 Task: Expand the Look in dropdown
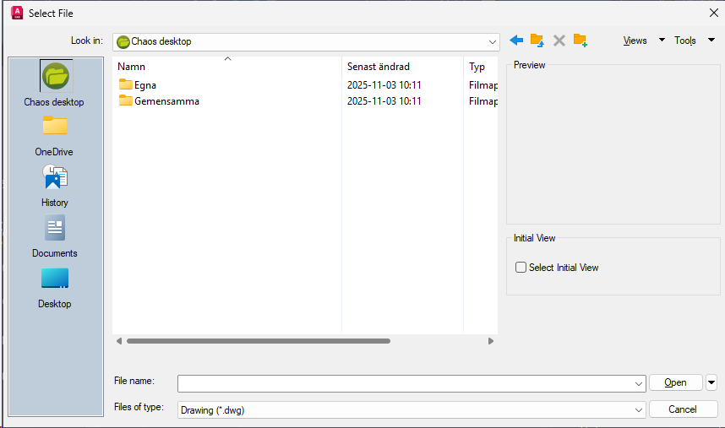click(x=493, y=41)
